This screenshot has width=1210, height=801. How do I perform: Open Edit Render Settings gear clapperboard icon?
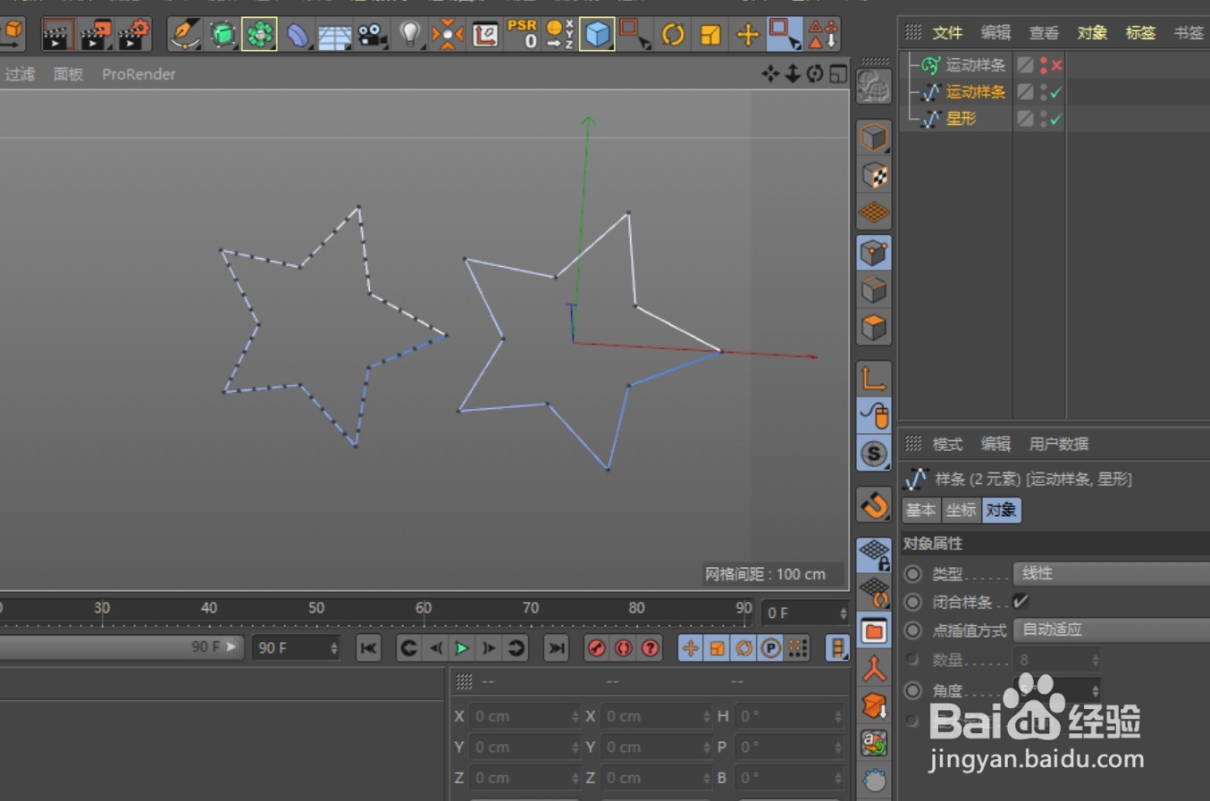134,35
